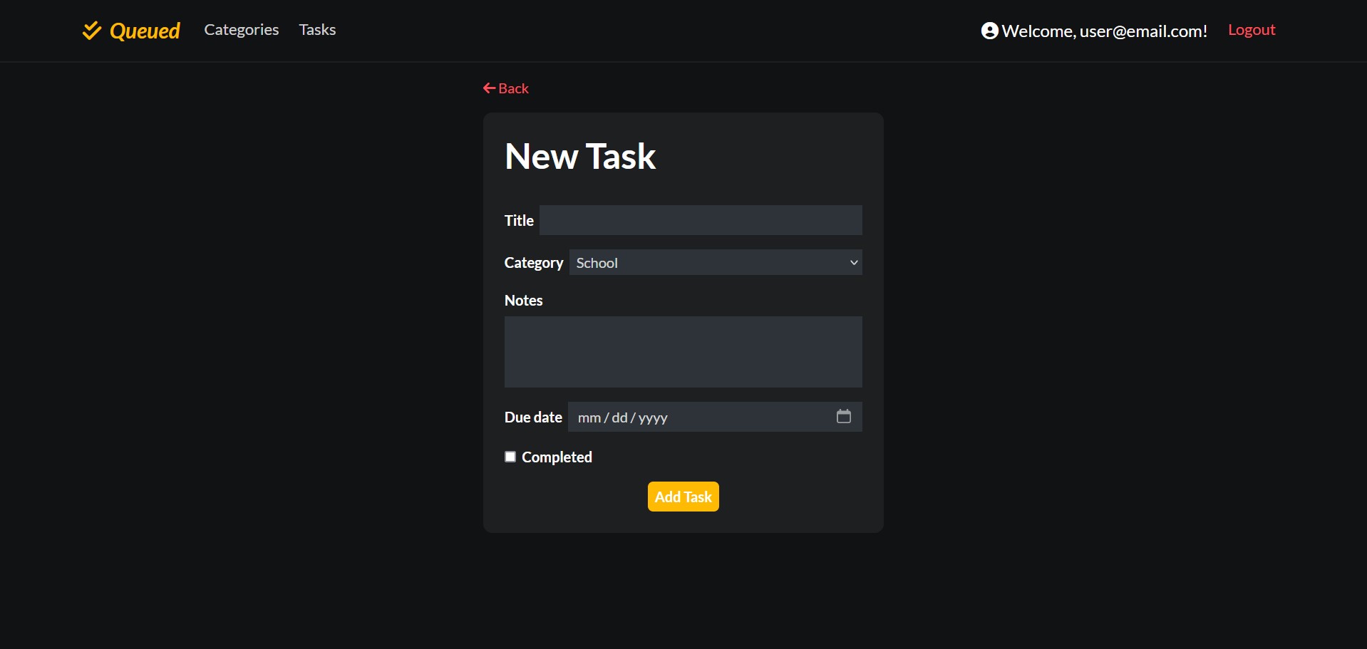This screenshot has width=1367, height=649.
Task: Click the Logout button
Action: coord(1252,30)
